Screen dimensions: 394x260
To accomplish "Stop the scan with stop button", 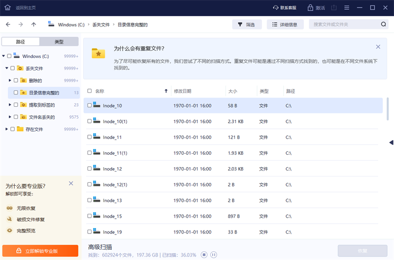I will (x=204, y=255).
